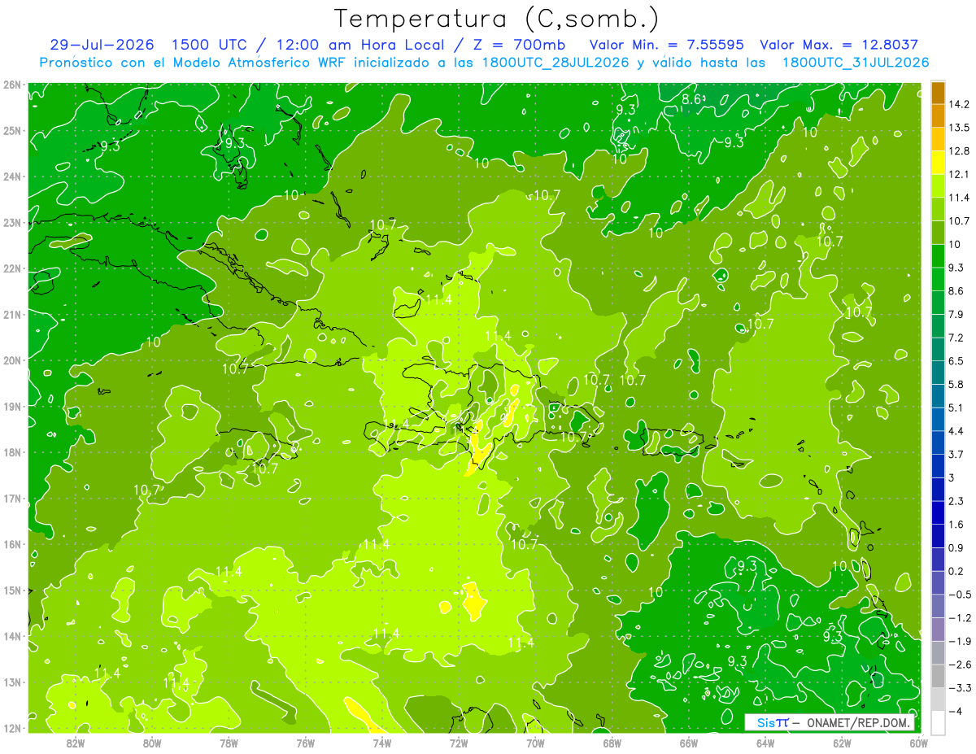Click the '12N' latitude axis label
Viewport: 976px width, 754px height.
click(11, 728)
